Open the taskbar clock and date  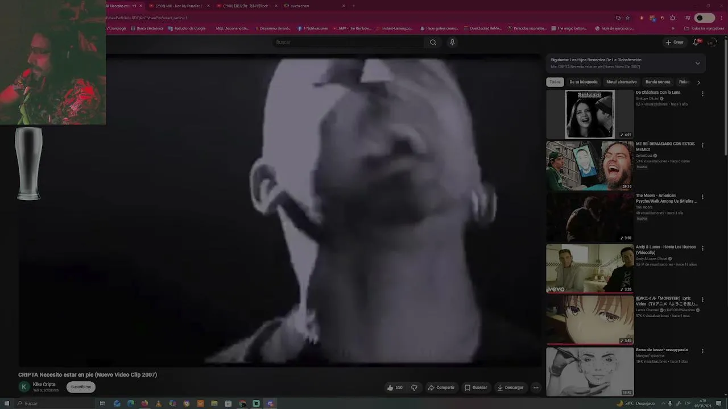pyautogui.click(x=703, y=403)
